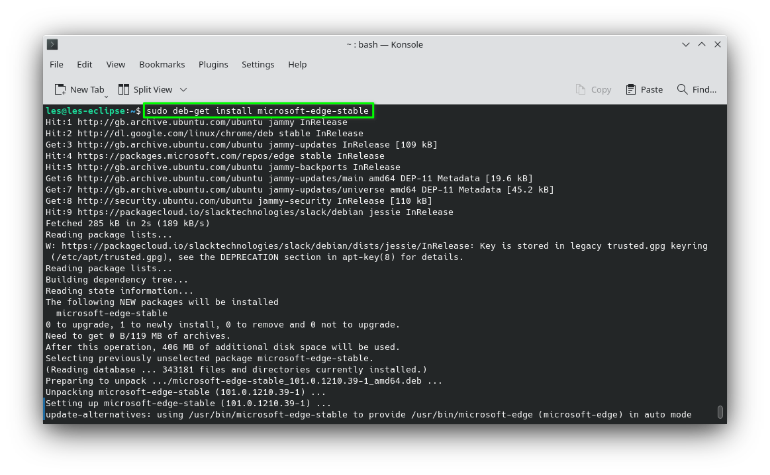Click the Hit:1 ubuntu jammy InRelease line

click(197, 122)
